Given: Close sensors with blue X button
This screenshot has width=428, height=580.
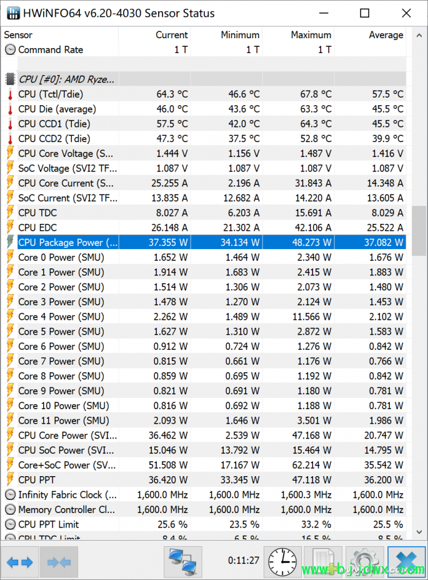Looking at the screenshot, I should pos(406,562).
